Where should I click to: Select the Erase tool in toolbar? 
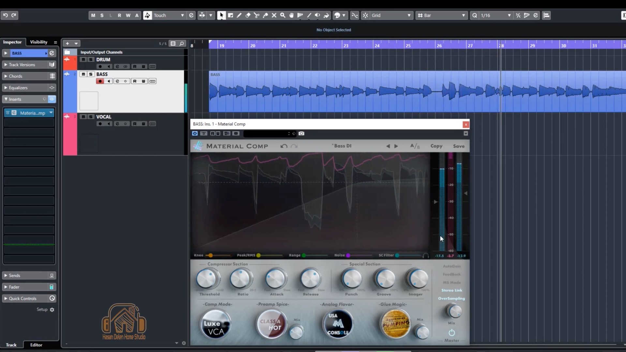pyautogui.click(x=248, y=15)
